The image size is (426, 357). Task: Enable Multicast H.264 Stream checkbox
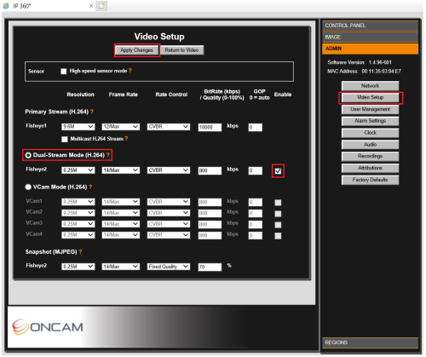click(65, 139)
